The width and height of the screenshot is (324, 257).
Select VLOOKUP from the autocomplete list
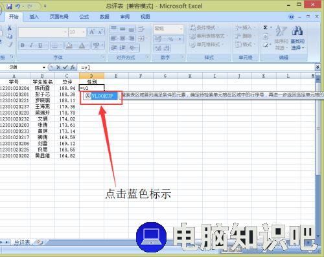(x=101, y=96)
